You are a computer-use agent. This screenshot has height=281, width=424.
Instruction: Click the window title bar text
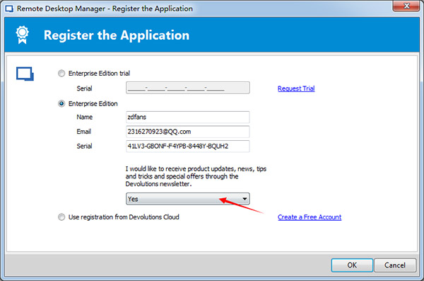pyautogui.click(x=105, y=8)
